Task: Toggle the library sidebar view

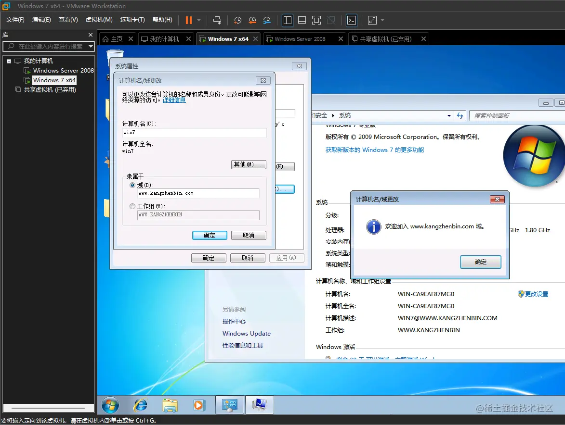Action: [288, 20]
